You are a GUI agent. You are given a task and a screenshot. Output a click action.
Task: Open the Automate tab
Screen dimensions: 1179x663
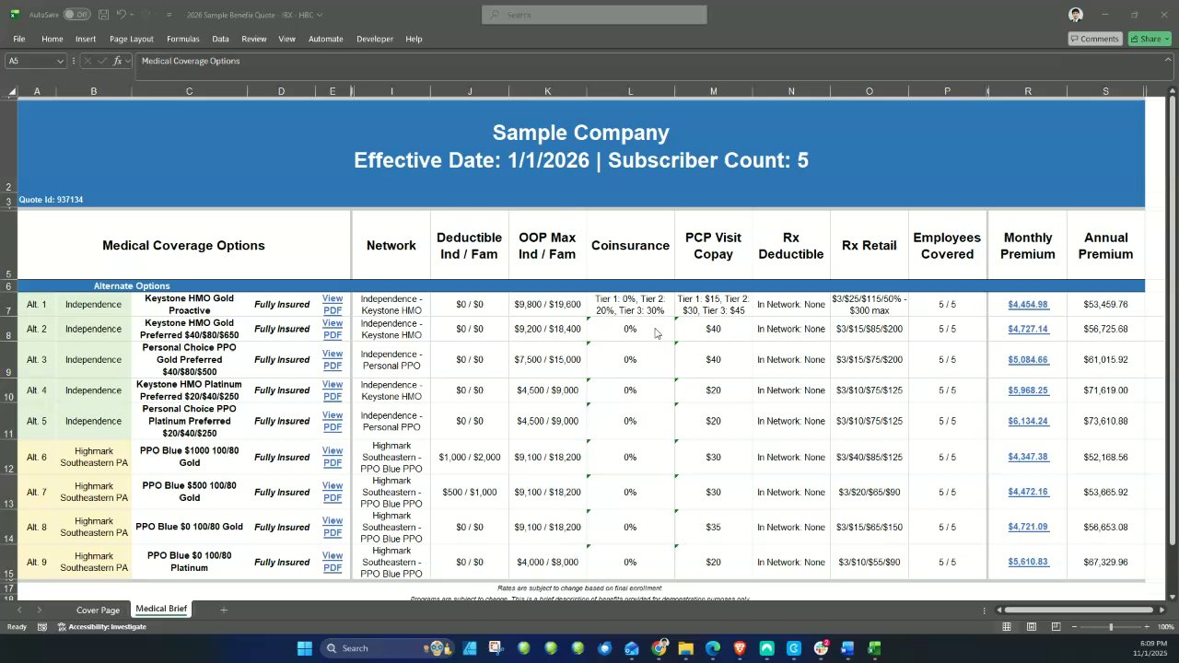[x=326, y=39]
